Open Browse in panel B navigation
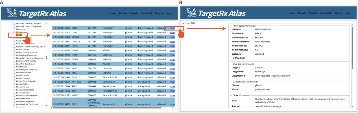358x113 pixels. (x=302, y=13)
